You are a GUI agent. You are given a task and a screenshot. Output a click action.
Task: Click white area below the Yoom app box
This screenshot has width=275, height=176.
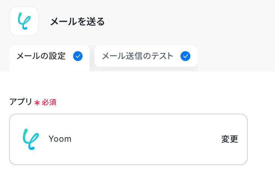127,171
